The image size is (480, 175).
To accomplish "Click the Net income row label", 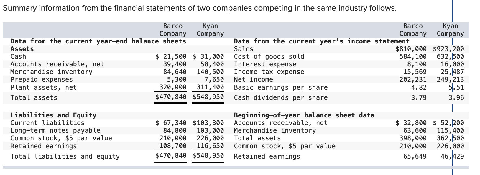I will [x=253, y=79].
